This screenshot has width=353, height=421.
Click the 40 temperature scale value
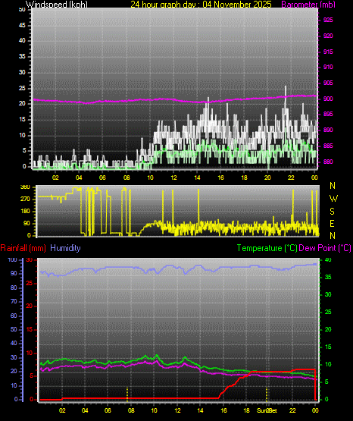click(x=328, y=260)
